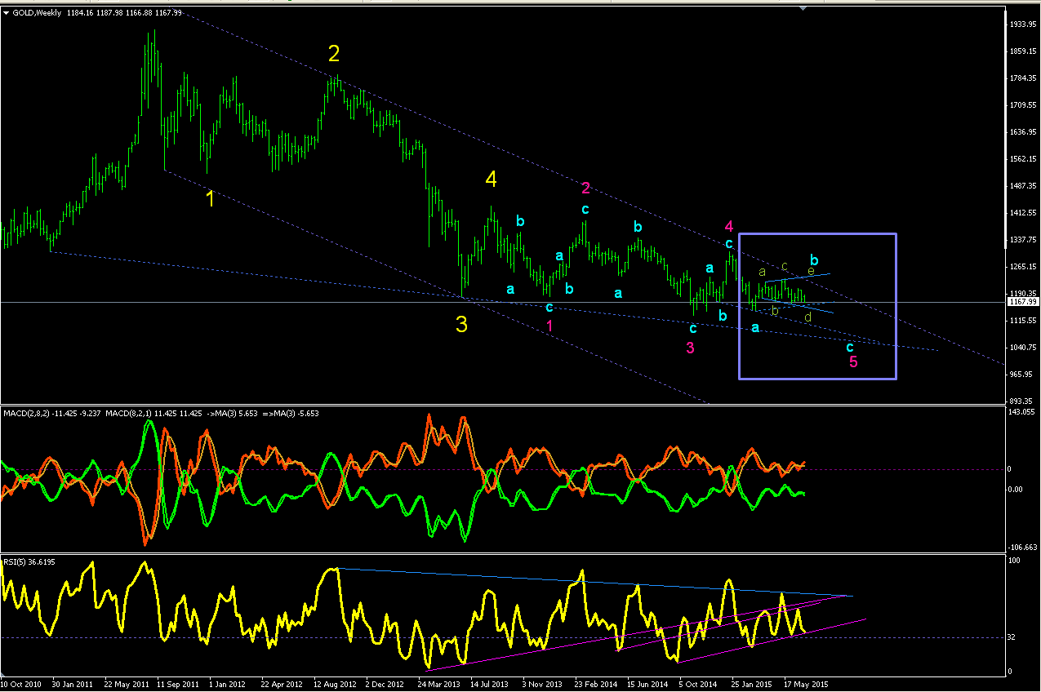This screenshot has height=692, width=1041.
Task: Click the 1636.95 price axis label
Action: click(1024, 132)
